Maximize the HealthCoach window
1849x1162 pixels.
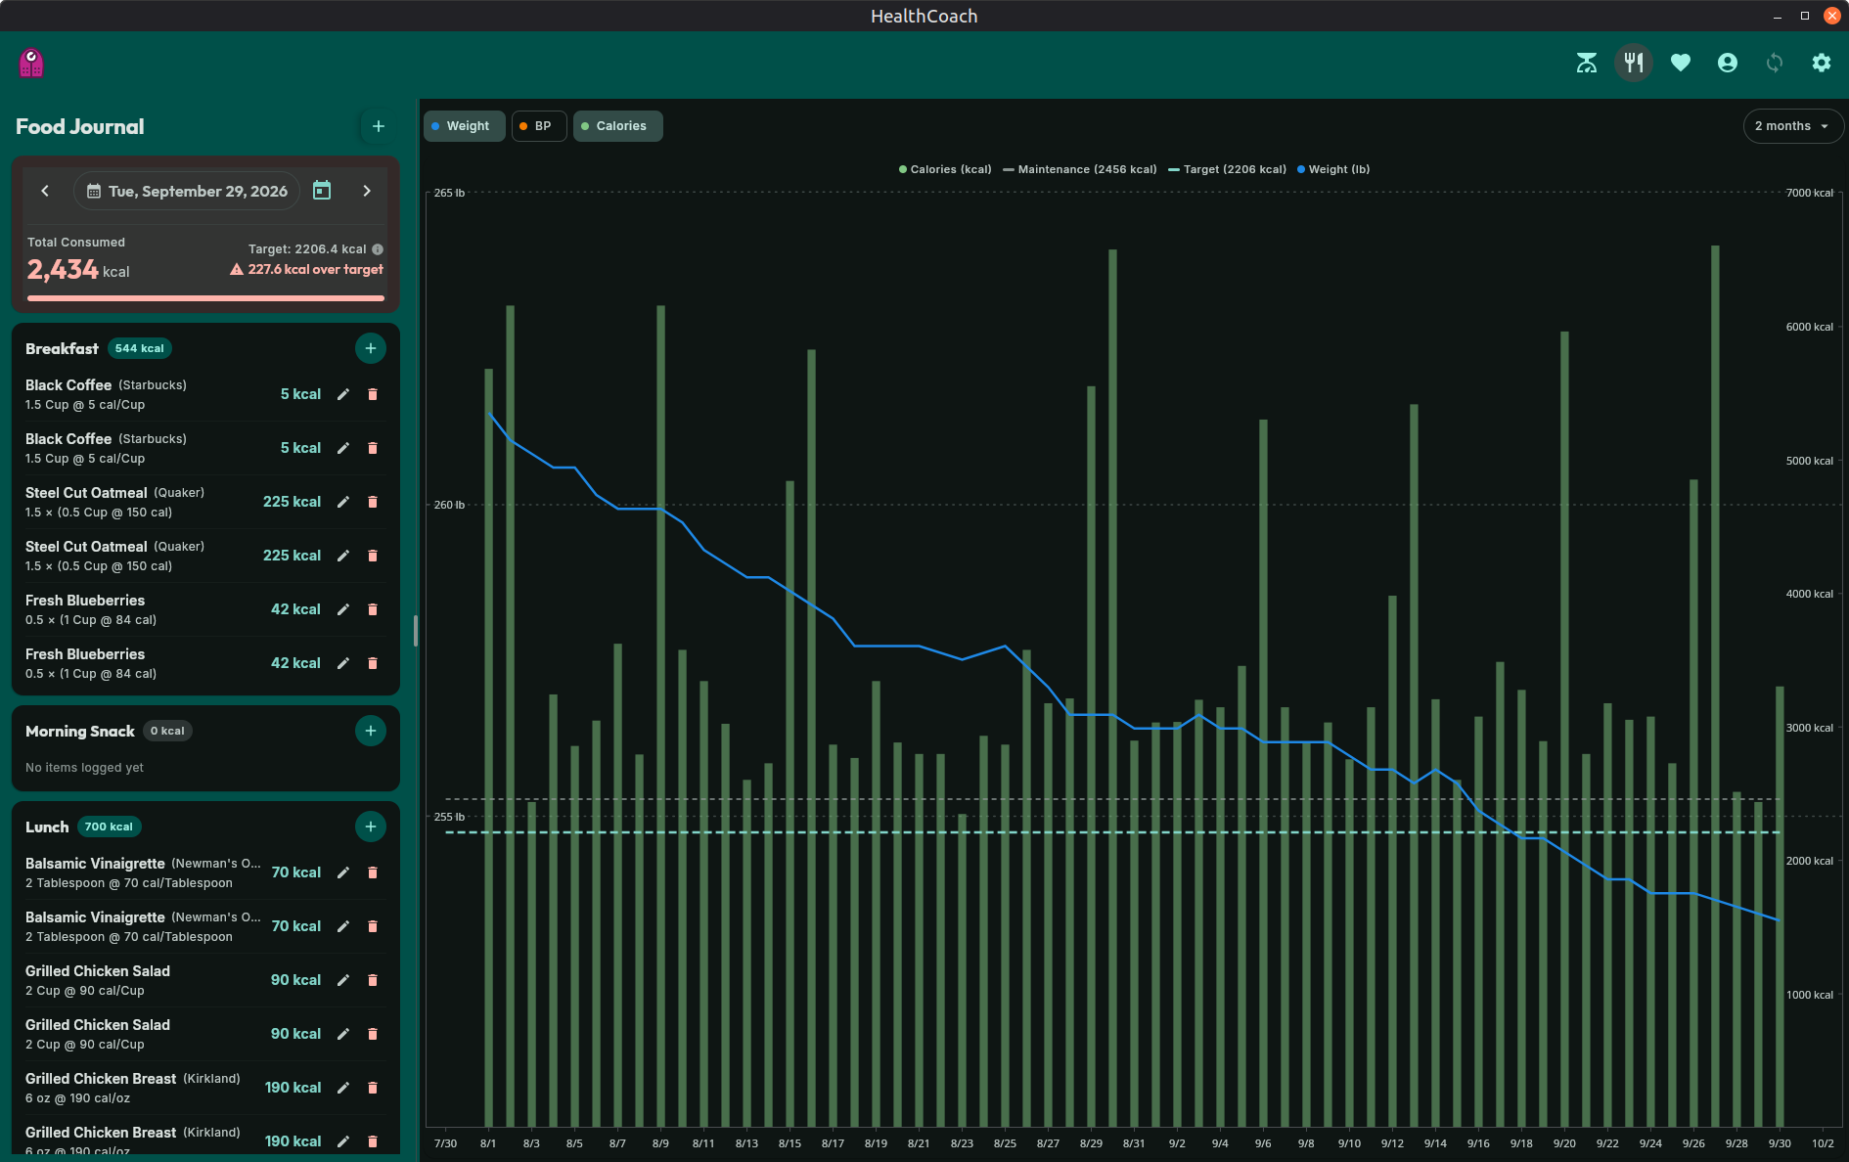[1805, 16]
